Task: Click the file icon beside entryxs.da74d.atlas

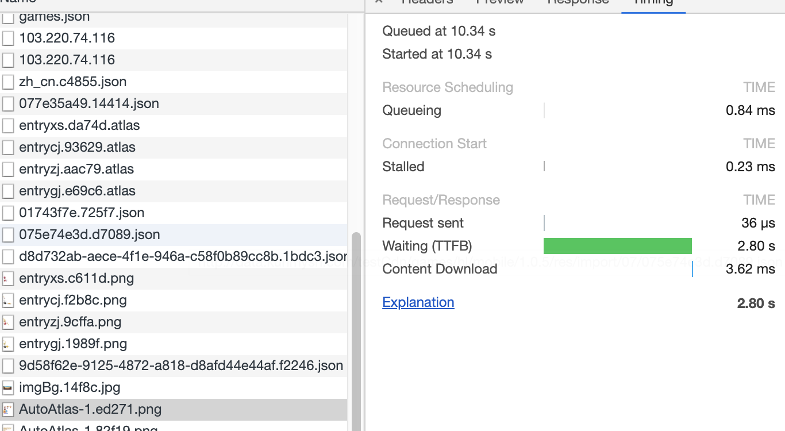Action: click(x=8, y=126)
